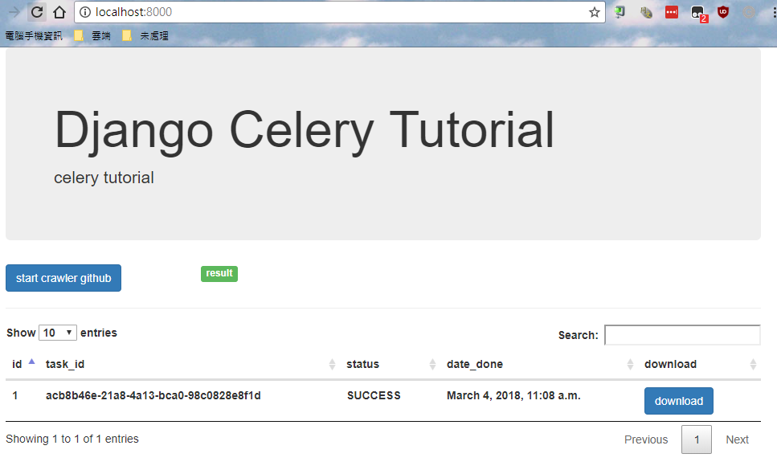The height and width of the screenshot is (466, 777).
Task: Click the celery tutorial subtitle text
Action: pos(104,178)
